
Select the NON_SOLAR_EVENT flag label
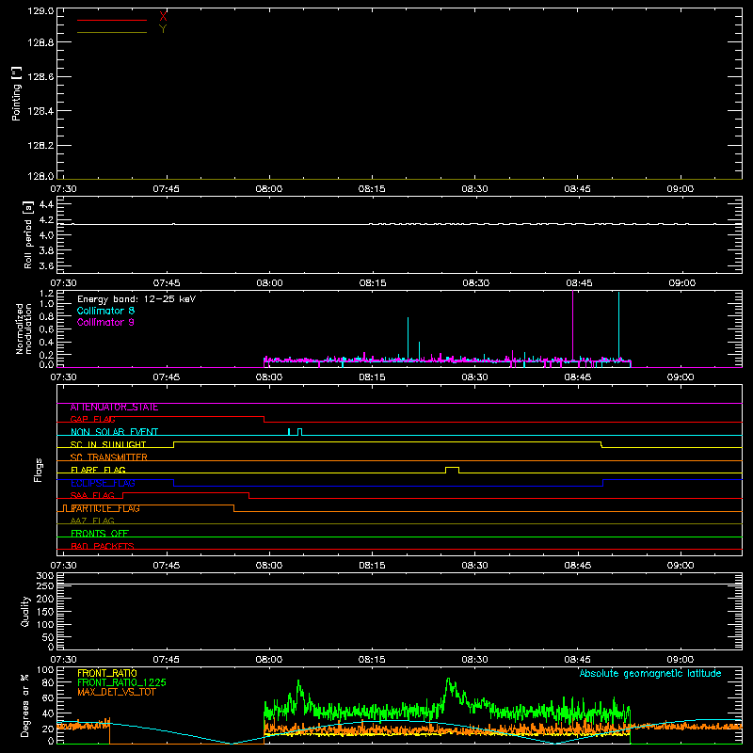(114, 432)
